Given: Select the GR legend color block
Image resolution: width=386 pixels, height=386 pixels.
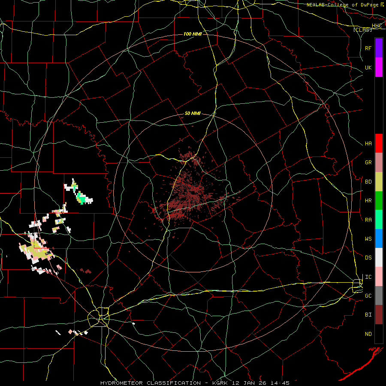Looking at the screenshot, I should tap(379, 163).
